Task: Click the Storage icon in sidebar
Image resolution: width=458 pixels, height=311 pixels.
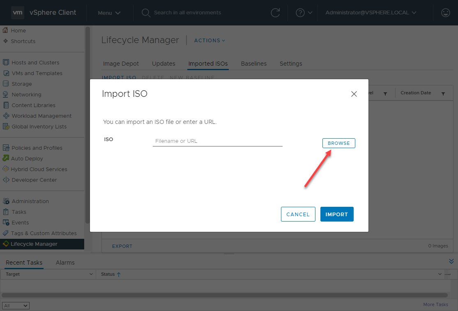Action: click(6, 83)
